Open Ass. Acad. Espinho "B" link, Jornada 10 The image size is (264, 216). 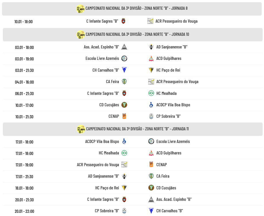[101, 47]
